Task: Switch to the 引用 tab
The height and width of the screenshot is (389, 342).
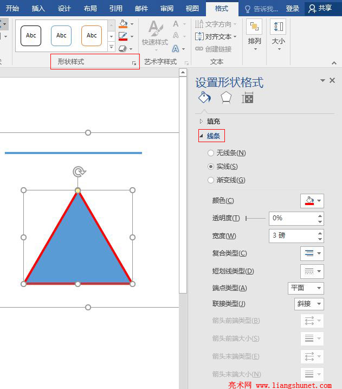Action: point(116,9)
